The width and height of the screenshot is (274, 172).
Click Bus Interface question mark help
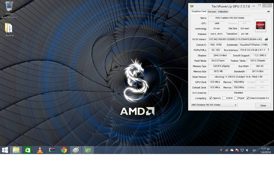268,50
